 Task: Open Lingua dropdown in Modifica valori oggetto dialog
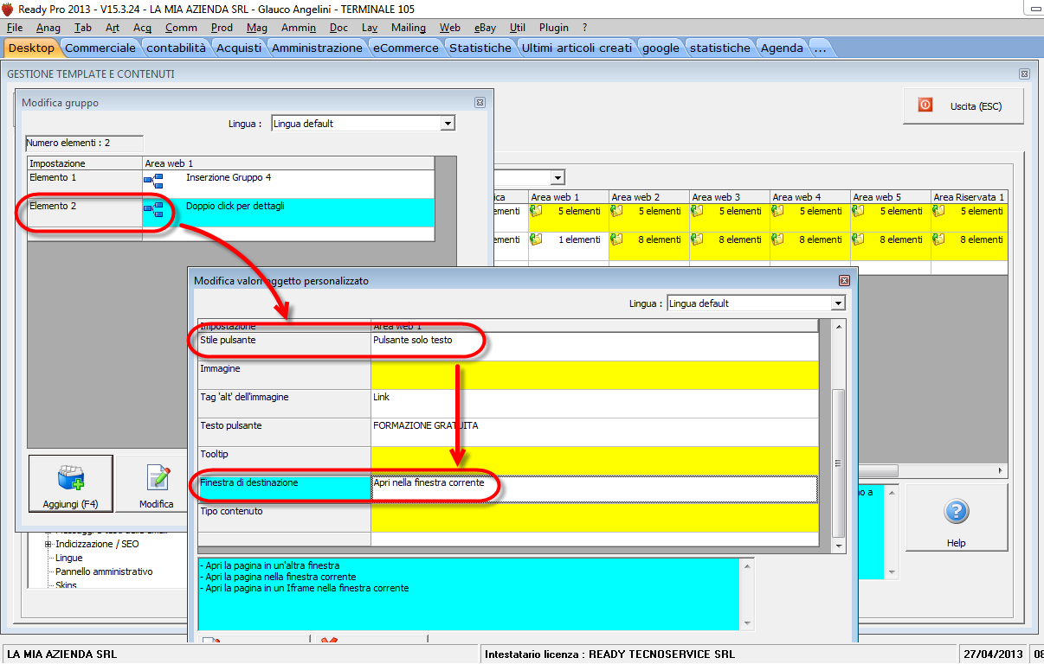click(837, 303)
